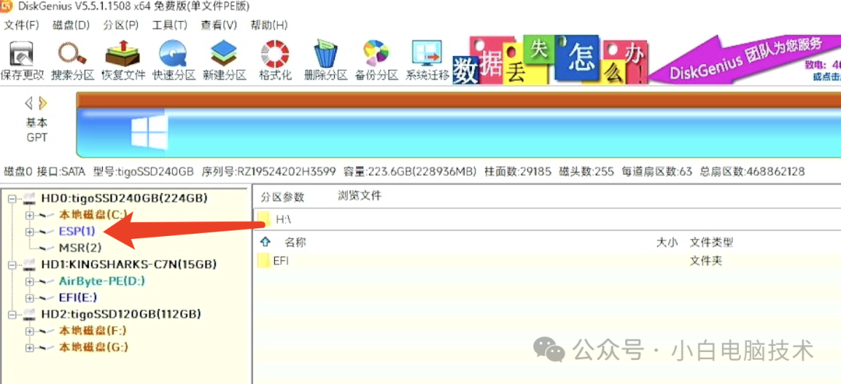Open the View (查看) menu

click(219, 25)
